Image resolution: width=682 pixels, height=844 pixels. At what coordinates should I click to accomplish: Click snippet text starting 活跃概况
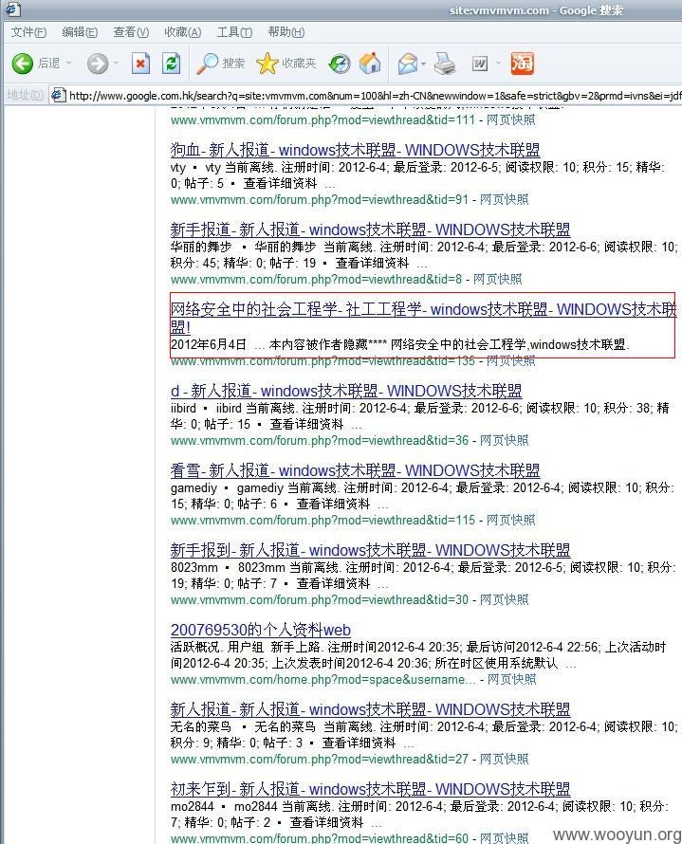click(x=418, y=655)
